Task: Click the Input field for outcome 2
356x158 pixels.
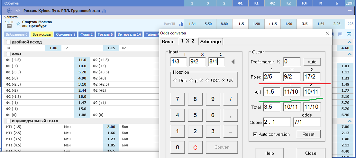Action: 217,61
